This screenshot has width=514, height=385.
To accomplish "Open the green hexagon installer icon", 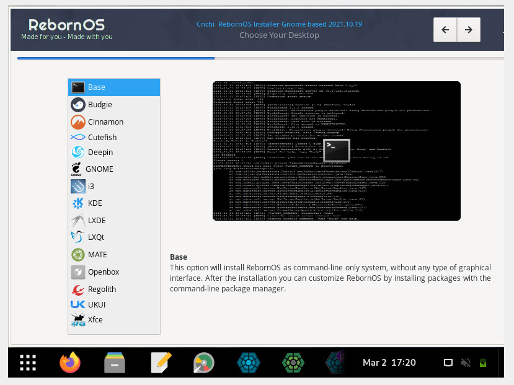I will 293,363.
